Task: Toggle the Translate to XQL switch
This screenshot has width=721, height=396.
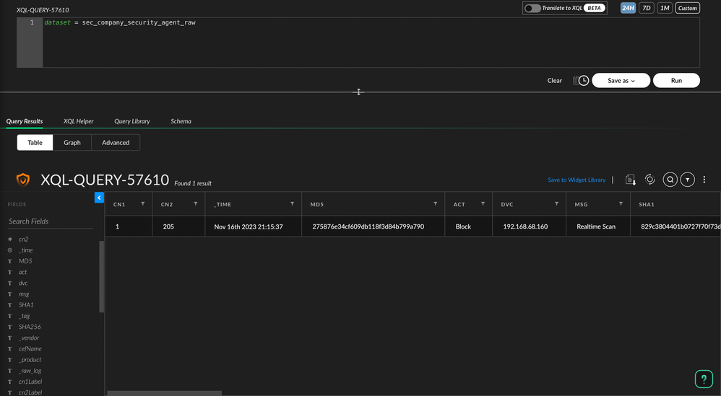Action: coord(532,8)
